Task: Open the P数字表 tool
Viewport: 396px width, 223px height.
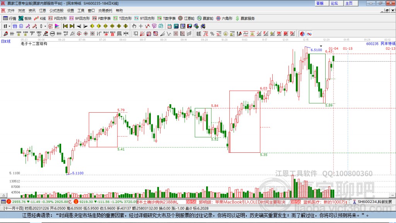Action: click(102, 19)
